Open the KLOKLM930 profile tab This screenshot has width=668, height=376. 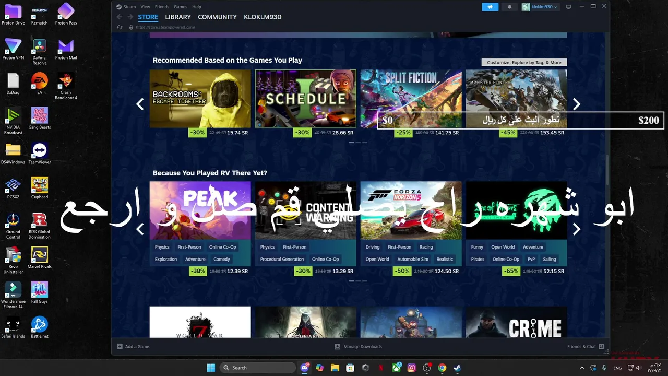click(263, 17)
